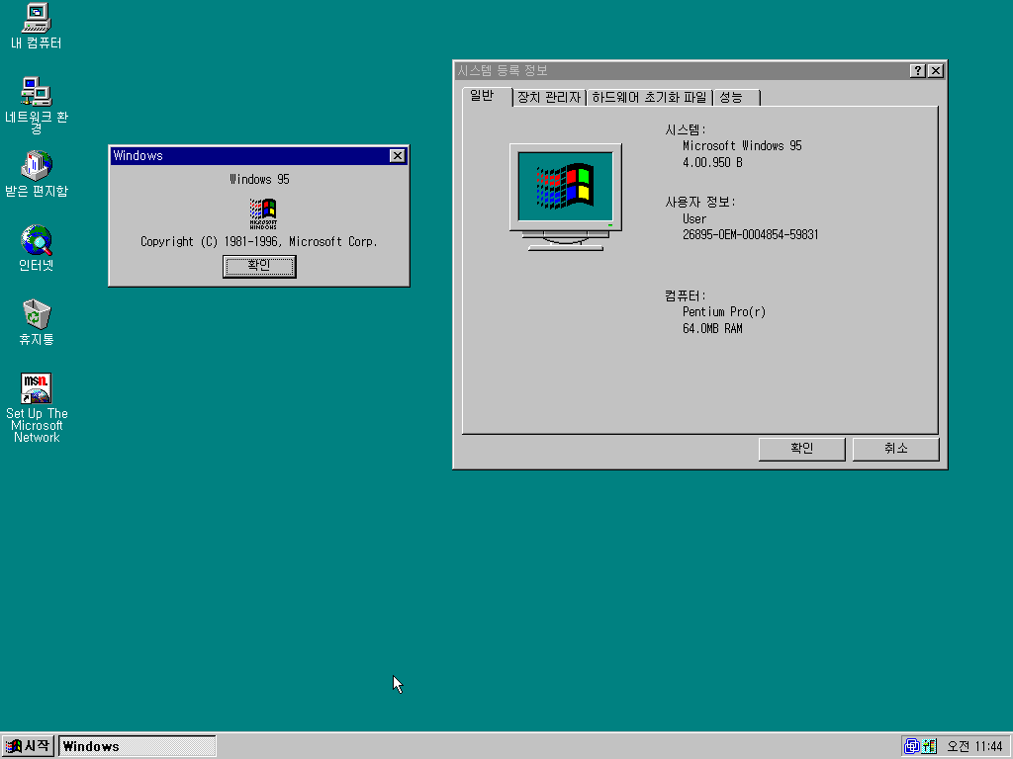Click the '컴퓨터:' label

686,295
